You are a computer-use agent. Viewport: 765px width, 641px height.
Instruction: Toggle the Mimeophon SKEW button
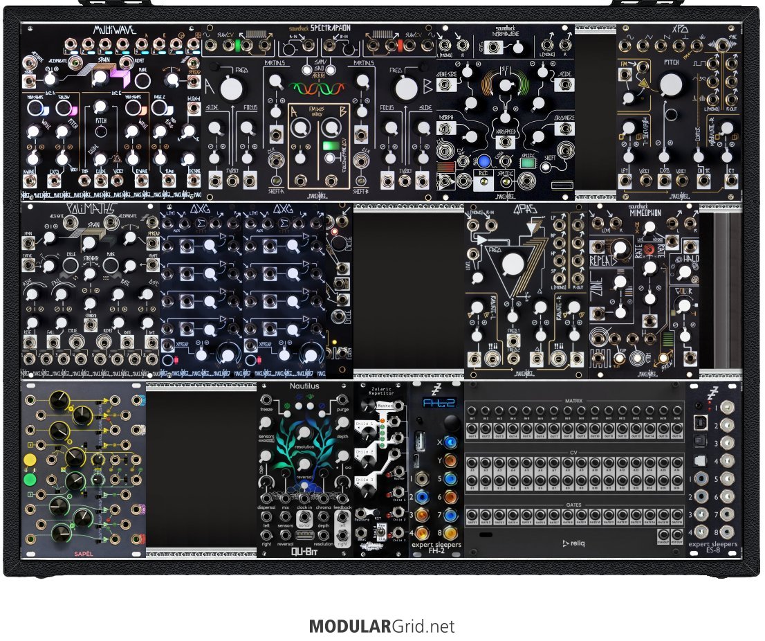coord(664,359)
